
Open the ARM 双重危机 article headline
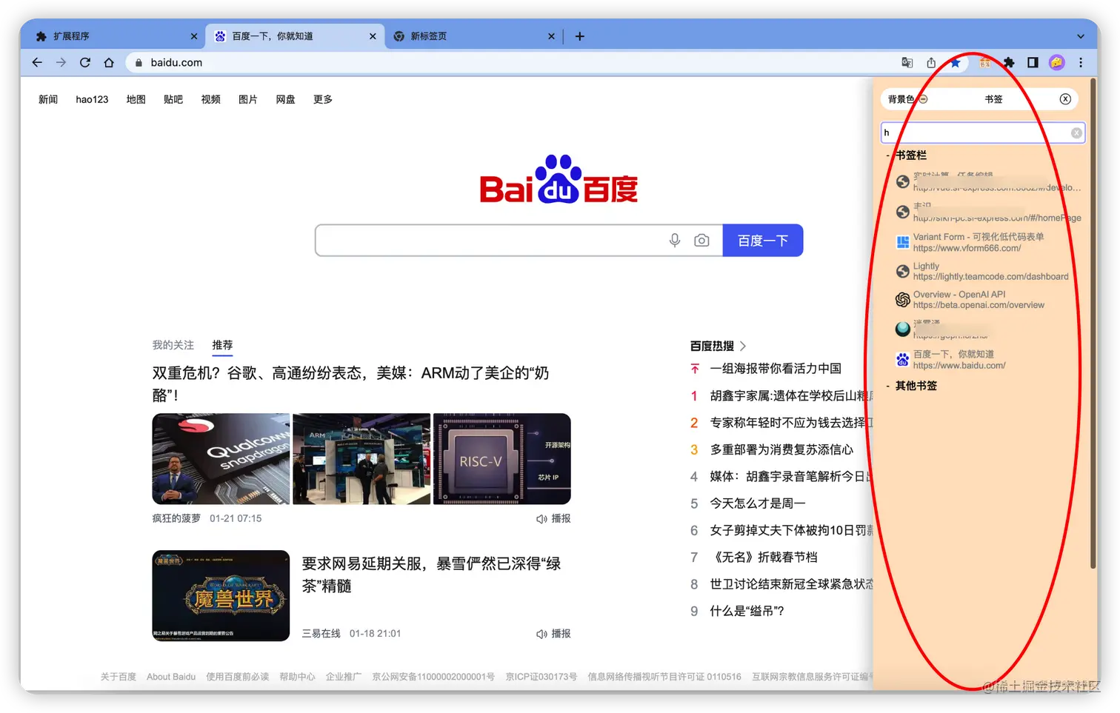click(350, 384)
